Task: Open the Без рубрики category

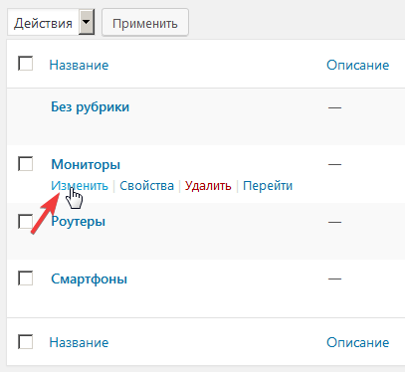Action: (90, 107)
